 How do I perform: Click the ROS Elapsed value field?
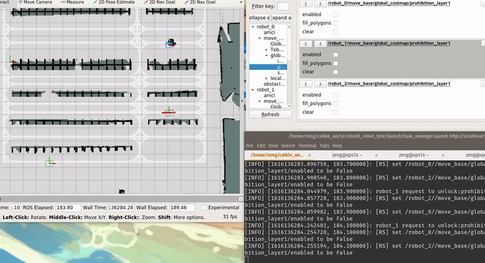point(69,208)
